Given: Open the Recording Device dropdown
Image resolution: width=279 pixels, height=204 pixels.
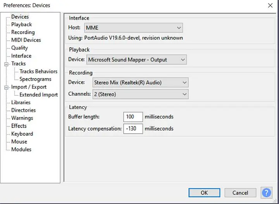Looking at the screenshot, I should pyautogui.click(x=140, y=82).
